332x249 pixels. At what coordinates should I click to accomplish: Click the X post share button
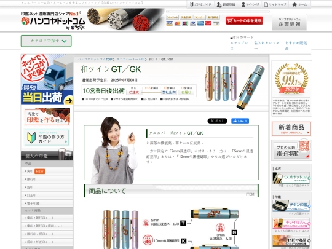[x=217, y=121]
